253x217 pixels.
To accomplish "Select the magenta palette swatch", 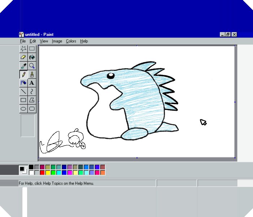I will (70, 173).
